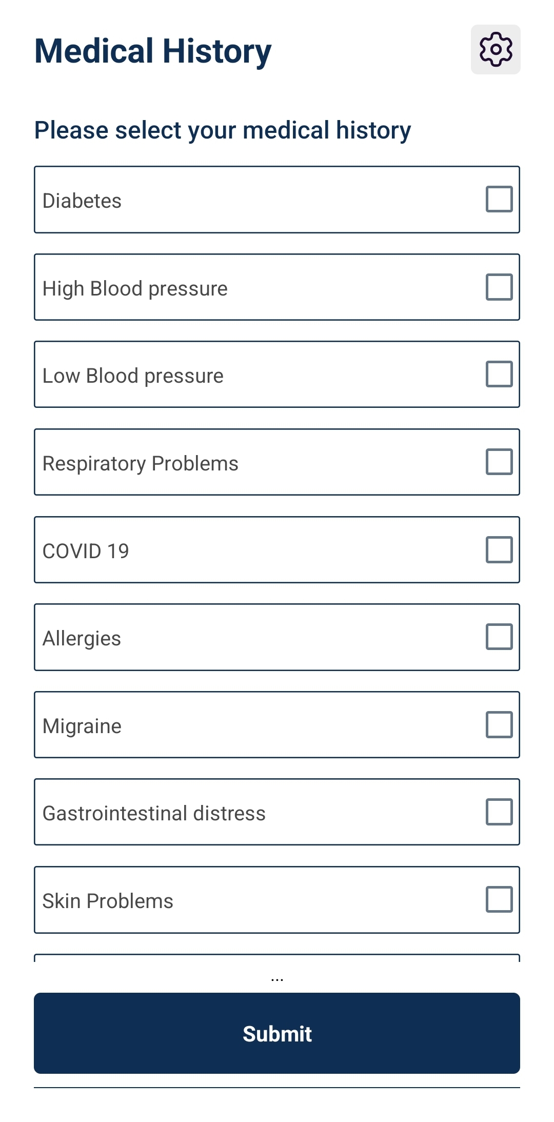Open settings via the gear icon
This screenshot has height=1122, width=554.
(496, 49)
